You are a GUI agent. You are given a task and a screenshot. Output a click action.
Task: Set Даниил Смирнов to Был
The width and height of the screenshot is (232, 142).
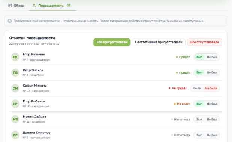(x=199, y=135)
